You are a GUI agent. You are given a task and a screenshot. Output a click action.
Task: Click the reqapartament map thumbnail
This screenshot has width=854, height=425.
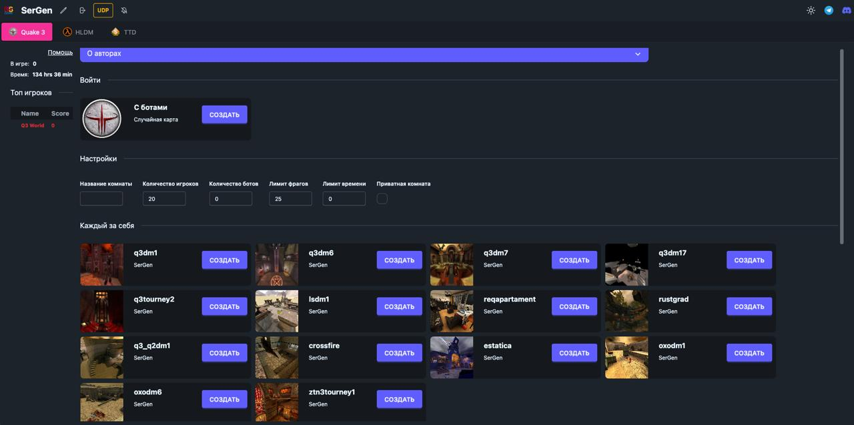(x=452, y=311)
